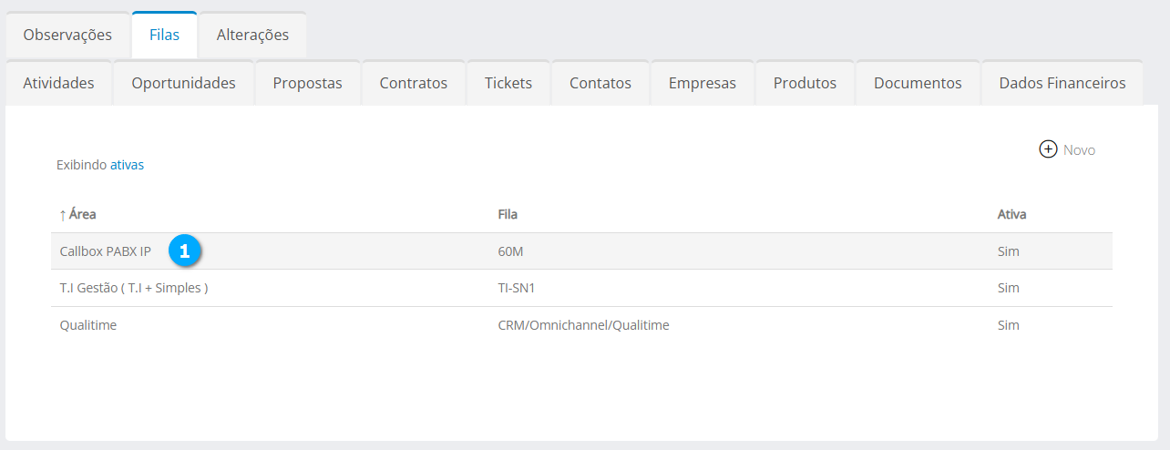Go to the Oportunidades tab
The height and width of the screenshot is (450, 1170).
tap(183, 83)
